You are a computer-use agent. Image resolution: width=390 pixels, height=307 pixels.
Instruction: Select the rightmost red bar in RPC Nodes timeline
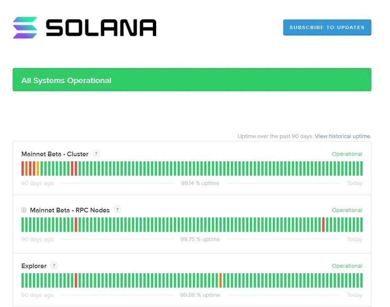click(x=323, y=225)
